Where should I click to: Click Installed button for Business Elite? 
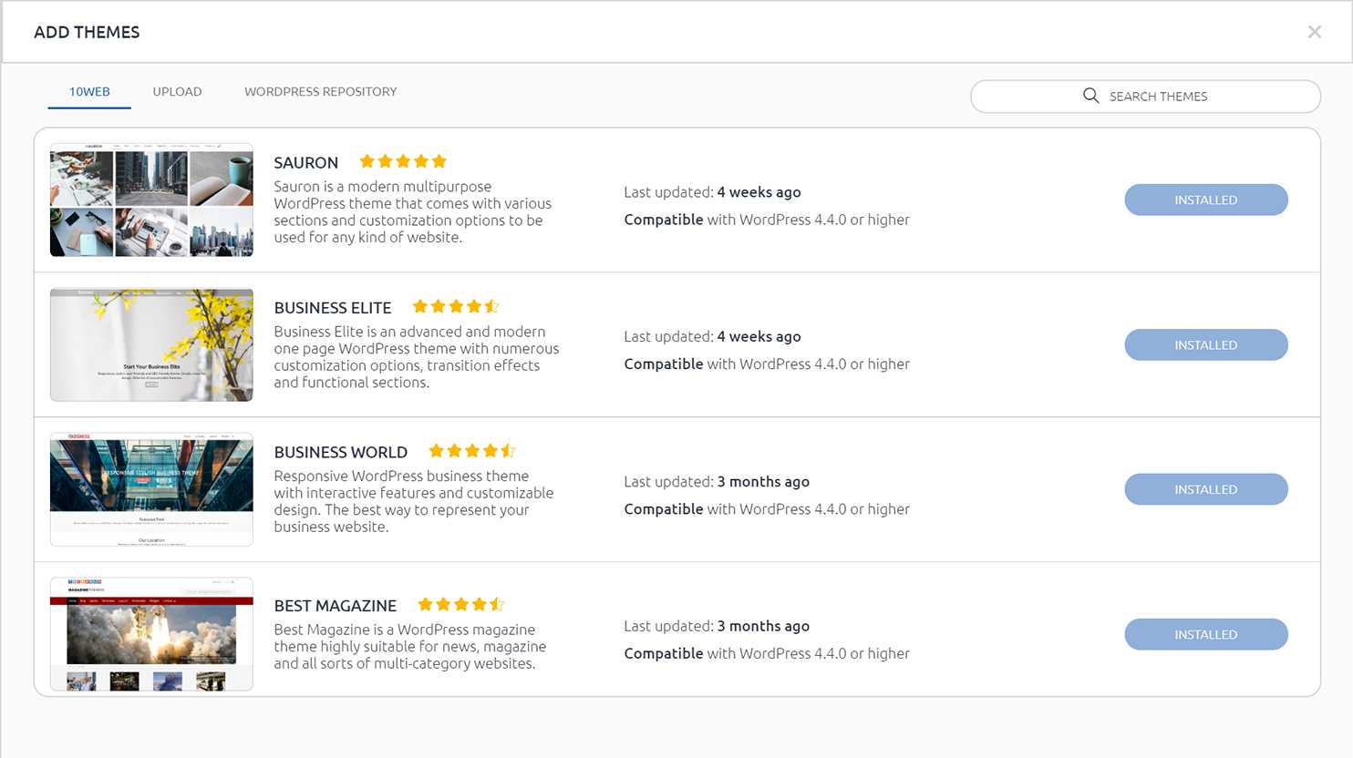pyautogui.click(x=1205, y=345)
